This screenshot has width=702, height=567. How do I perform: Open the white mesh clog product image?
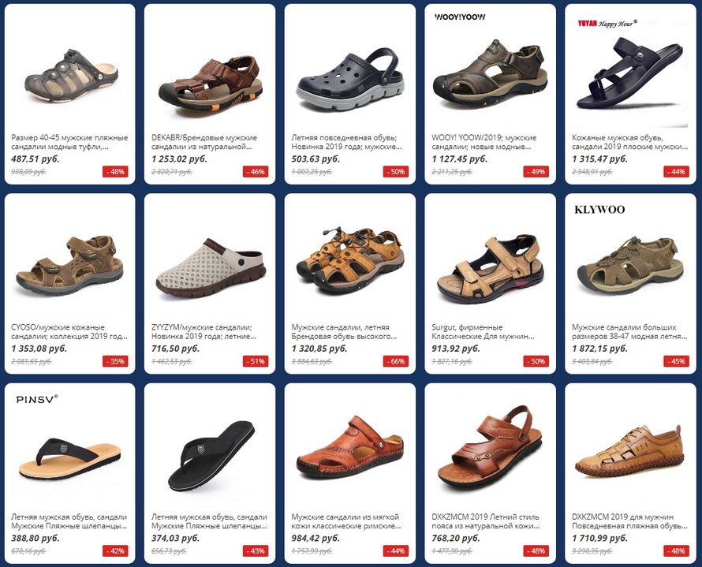click(x=211, y=267)
